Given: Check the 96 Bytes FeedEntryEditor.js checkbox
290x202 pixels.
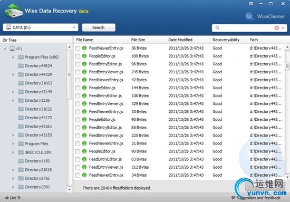Looking at the screenshot, I should tap(78, 64).
